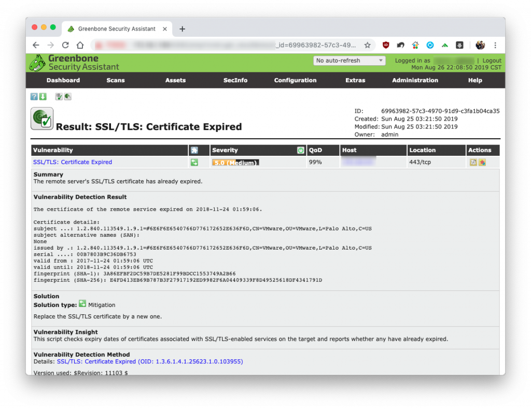Viewport: 531px width, 409px height.
Task: Open the SecInfo menu
Action: coord(235,80)
